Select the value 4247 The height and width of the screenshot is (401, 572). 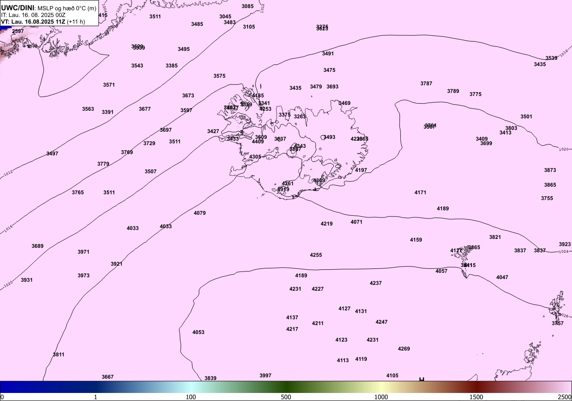coord(382,322)
